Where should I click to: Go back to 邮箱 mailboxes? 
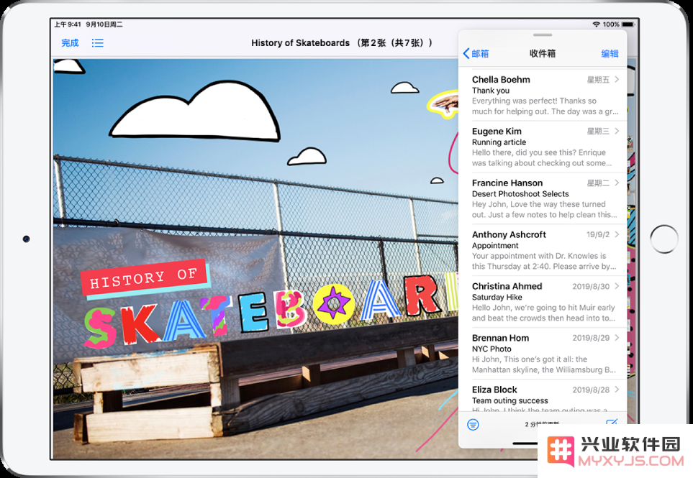click(x=476, y=53)
